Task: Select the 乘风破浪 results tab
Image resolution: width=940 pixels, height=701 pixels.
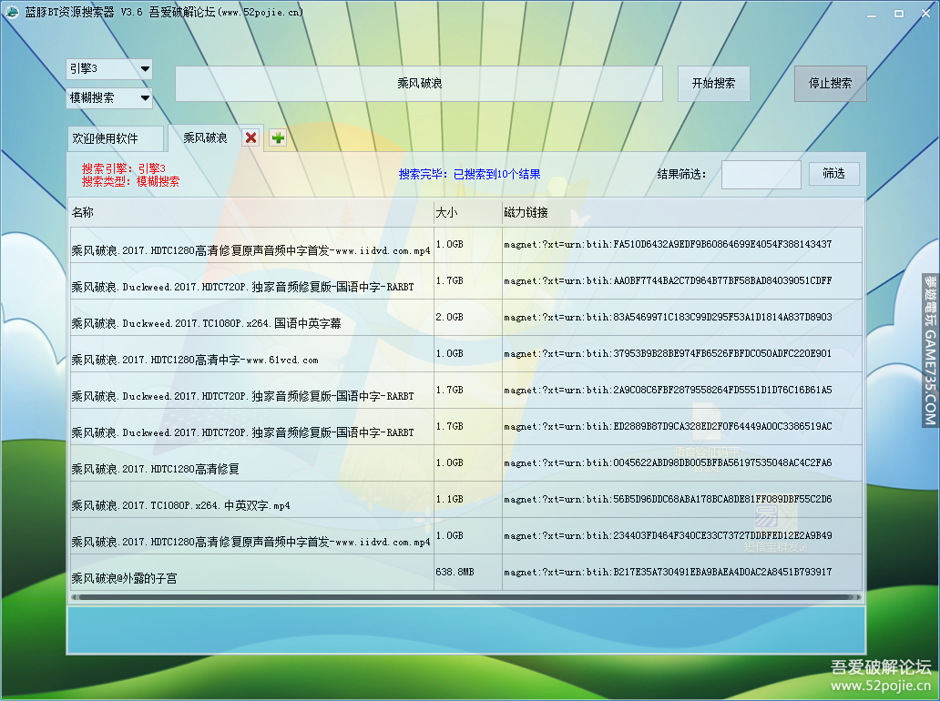Action: point(205,137)
